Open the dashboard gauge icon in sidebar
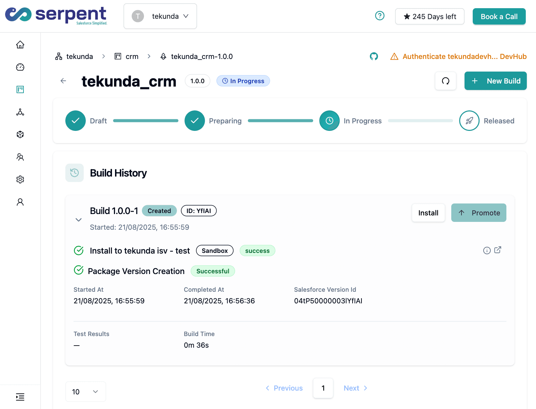The height and width of the screenshot is (409, 536). 20,67
